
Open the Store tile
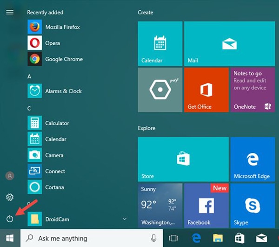pos(183,159)
